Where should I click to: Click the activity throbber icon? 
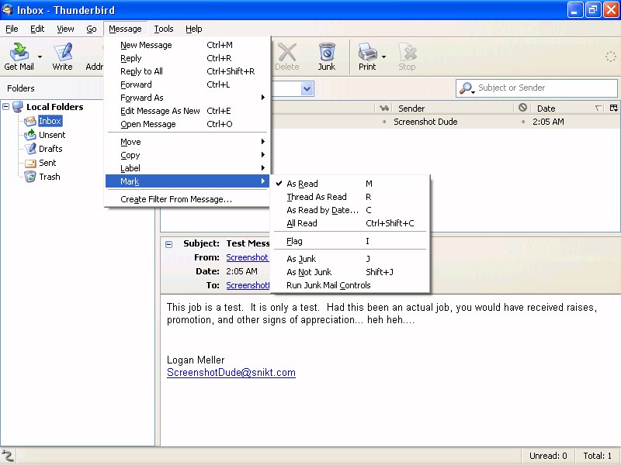611,57
